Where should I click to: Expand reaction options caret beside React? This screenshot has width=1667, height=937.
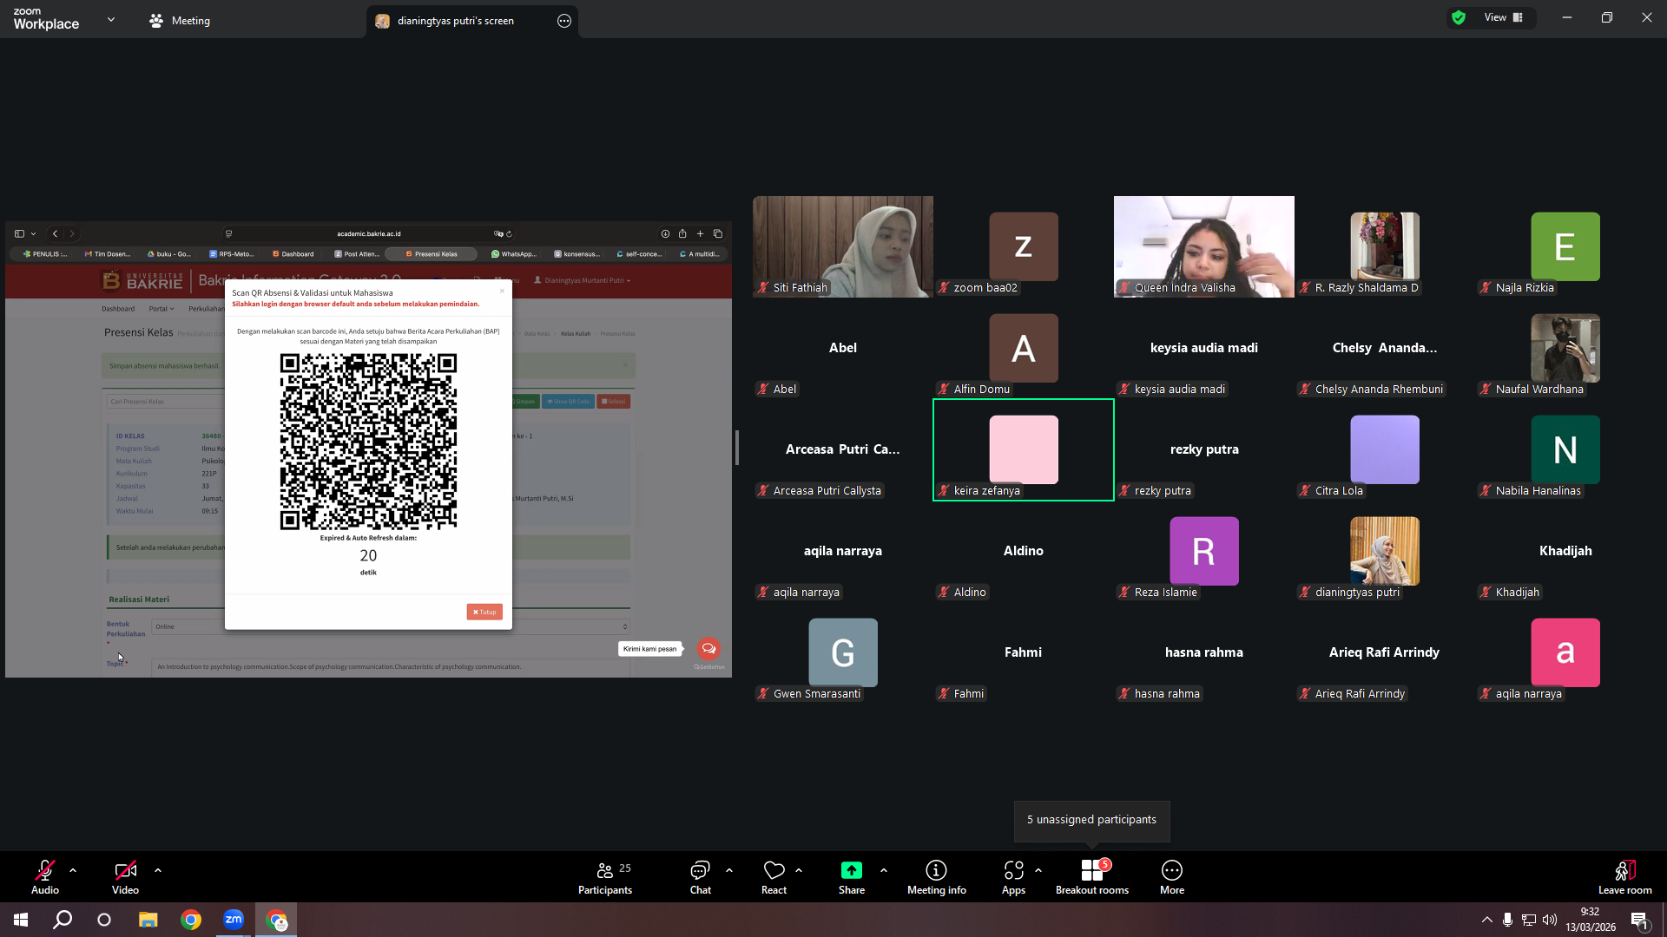point(799,870)
